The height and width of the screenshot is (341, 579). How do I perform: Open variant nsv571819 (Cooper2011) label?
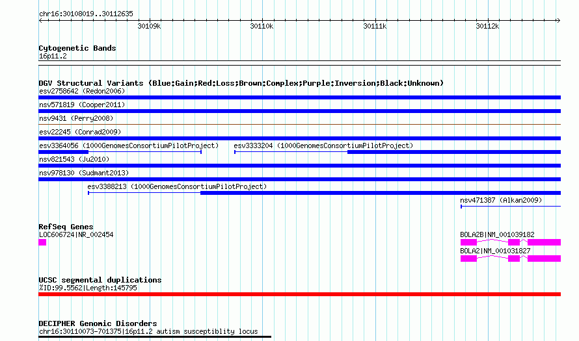coord(82,105)
